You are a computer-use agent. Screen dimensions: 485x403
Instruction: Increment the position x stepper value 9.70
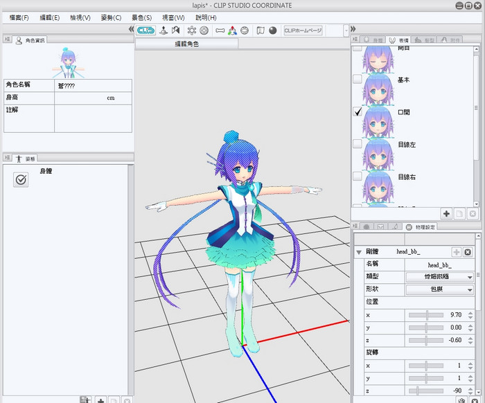coord(470,313)
